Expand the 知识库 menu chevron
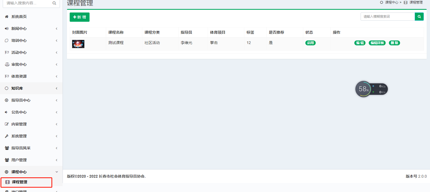The image size is (430, 192). (57, 88)
